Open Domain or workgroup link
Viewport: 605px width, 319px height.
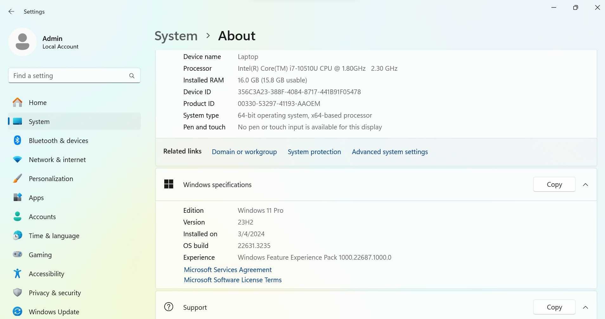[244, 152]
